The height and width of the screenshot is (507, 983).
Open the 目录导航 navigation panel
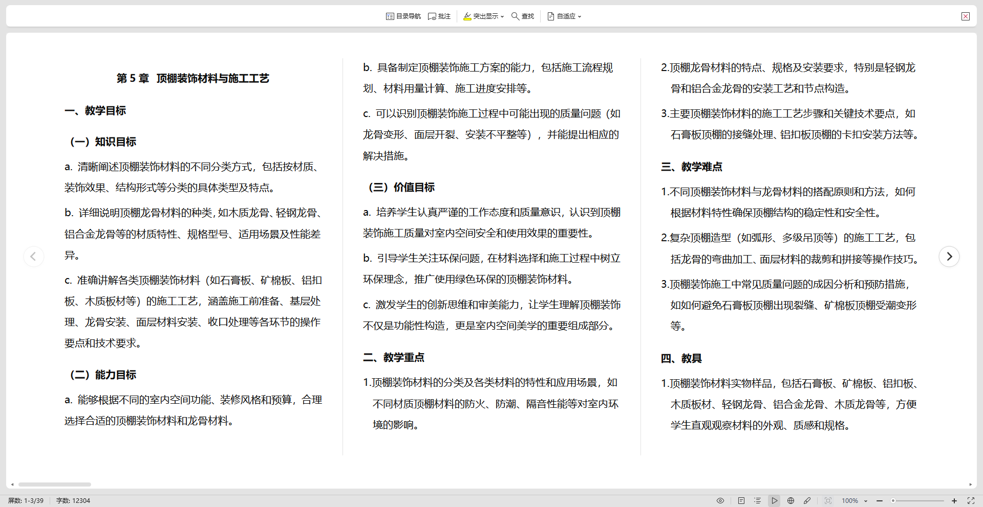click(x=403, y=16)
